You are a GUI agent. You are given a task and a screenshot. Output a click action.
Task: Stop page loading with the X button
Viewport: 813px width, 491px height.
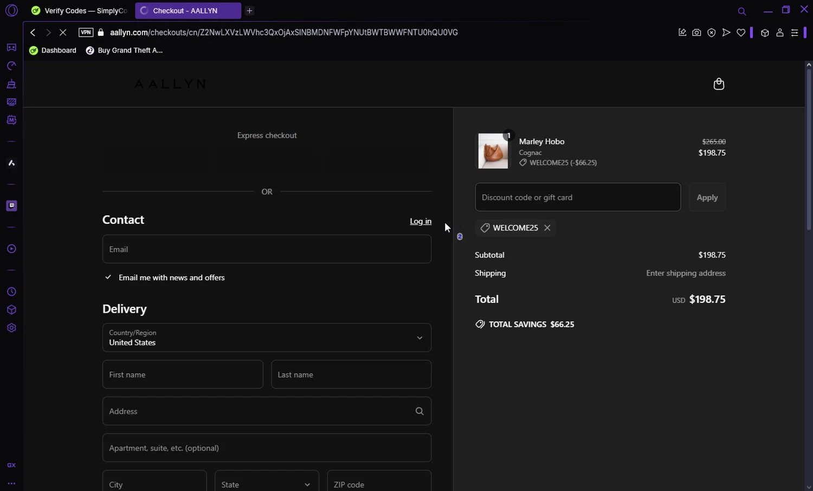63,33
